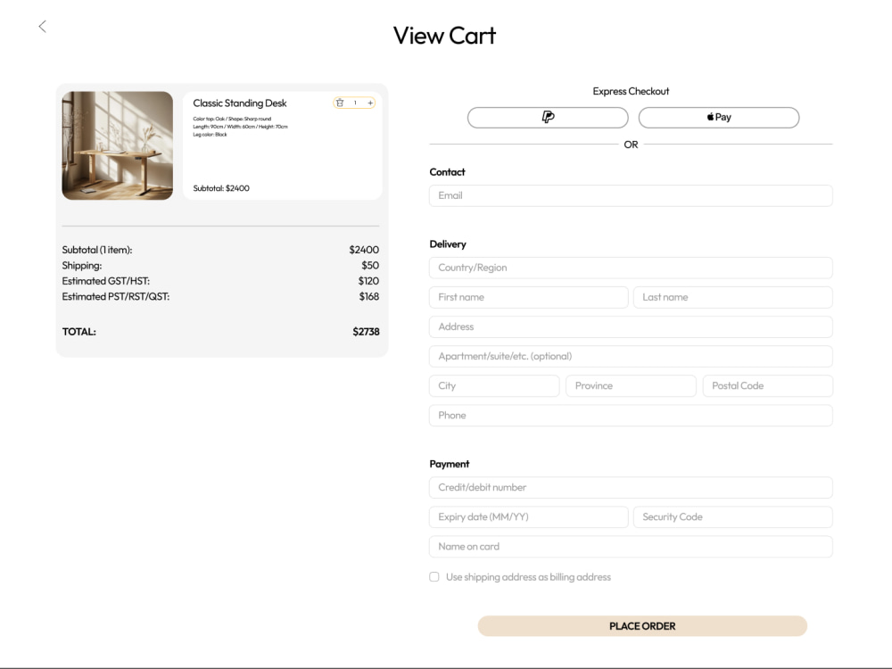Open the standing desk product image
This screenshot has width=892, height=669.
click(x=117, y=145)
